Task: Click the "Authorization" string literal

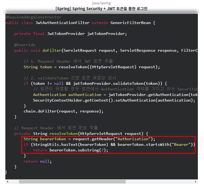Action: (x=133, y=139)
